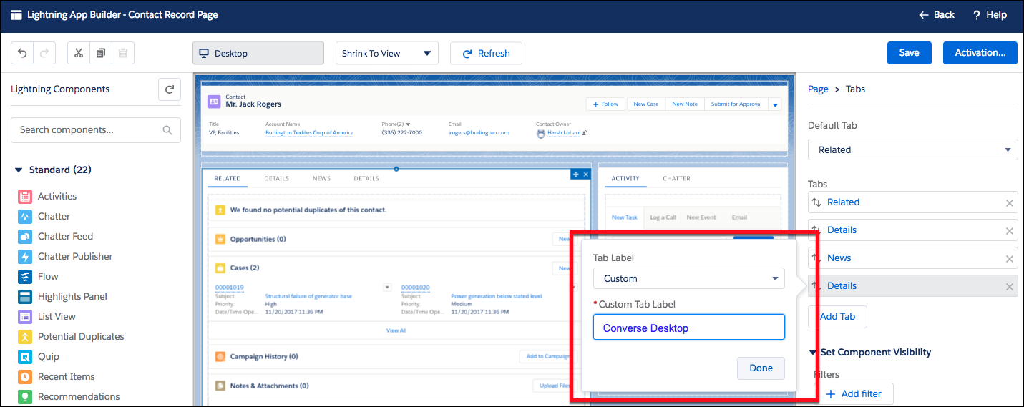
Task: Click the Help question mark icon
Action: click(x=977, y=14)
